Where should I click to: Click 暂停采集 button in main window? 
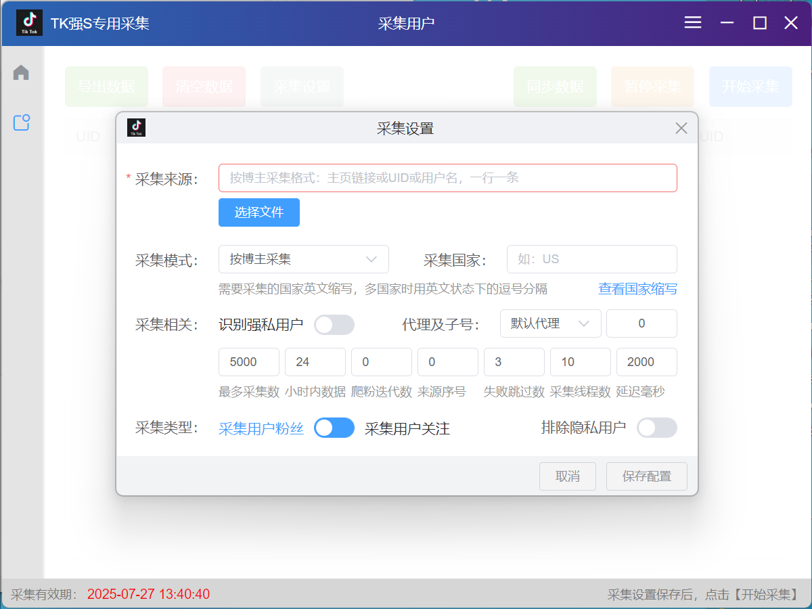[x=652, y=87]
